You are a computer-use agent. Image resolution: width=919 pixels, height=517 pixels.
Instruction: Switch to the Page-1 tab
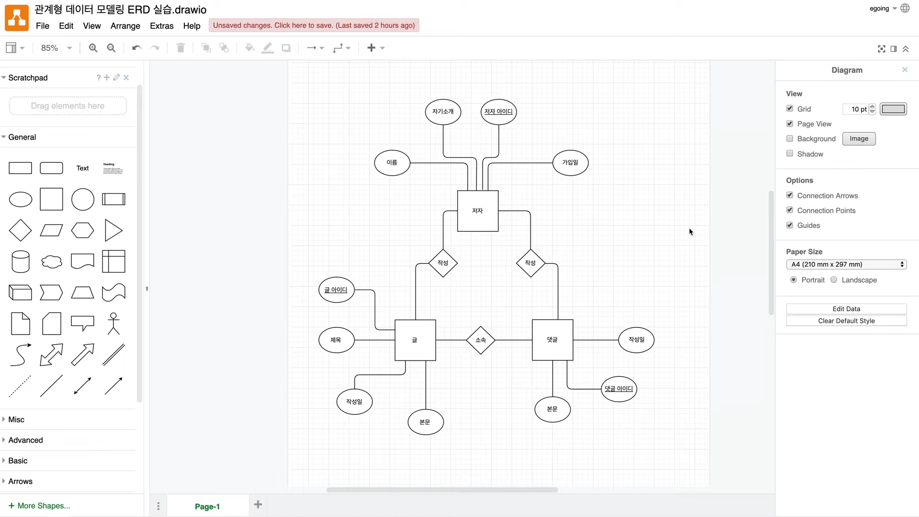(x=207, y=506)
